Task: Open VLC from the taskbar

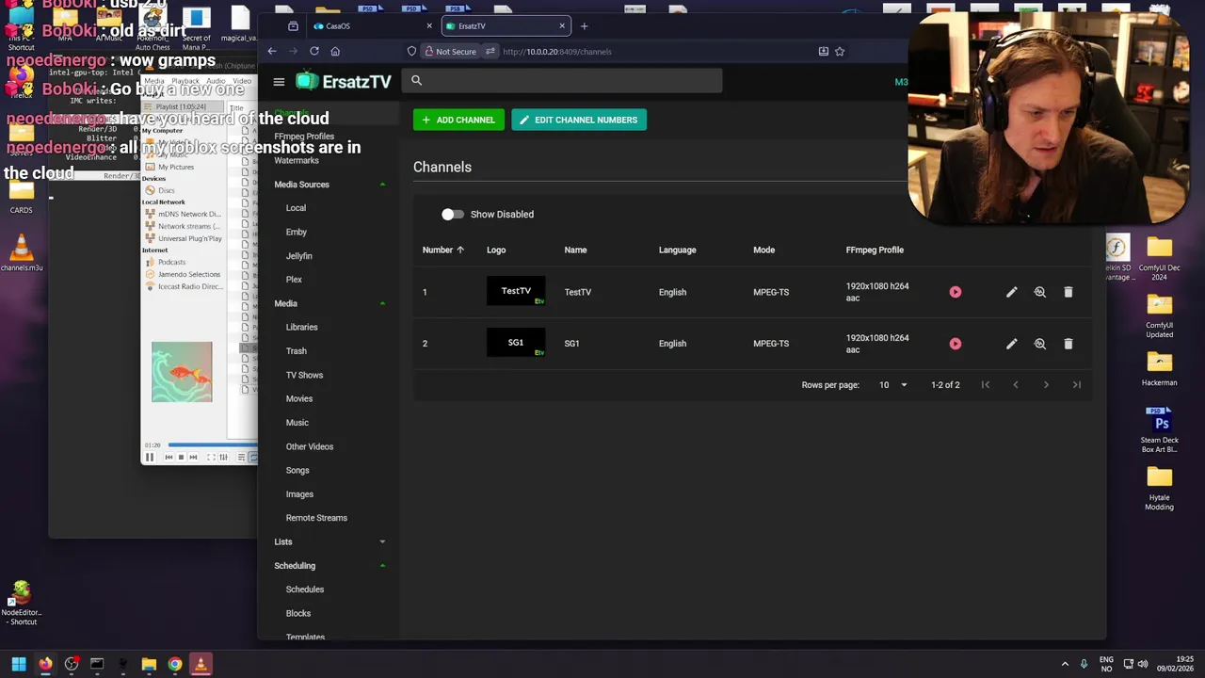Action: click(x=201, y=665)
